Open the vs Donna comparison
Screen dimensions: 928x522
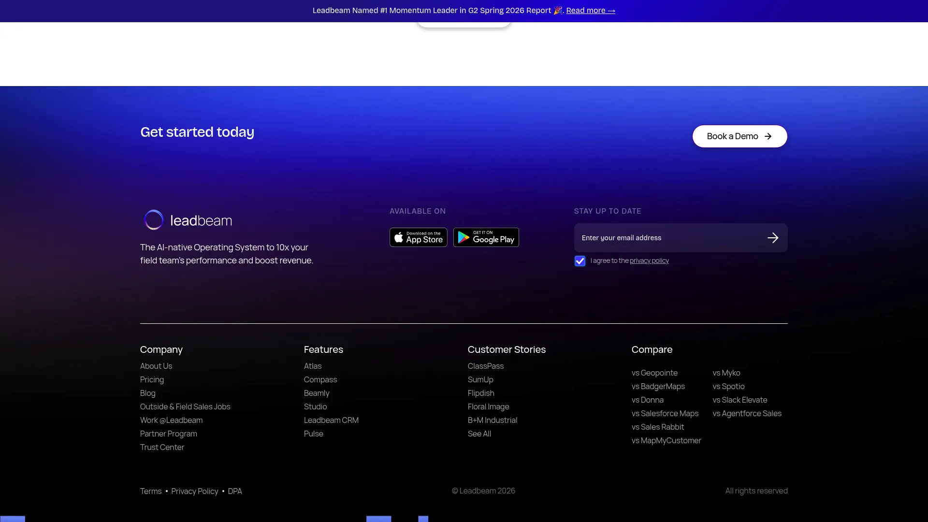[x=648, y=400]
